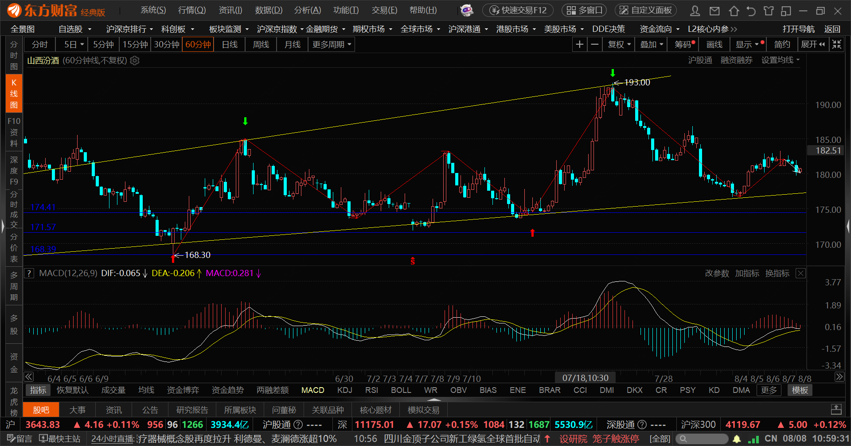Click 打开导航 link
This screenshot has width=851, height=446.
pyautogui.click(x=798, y=29)
